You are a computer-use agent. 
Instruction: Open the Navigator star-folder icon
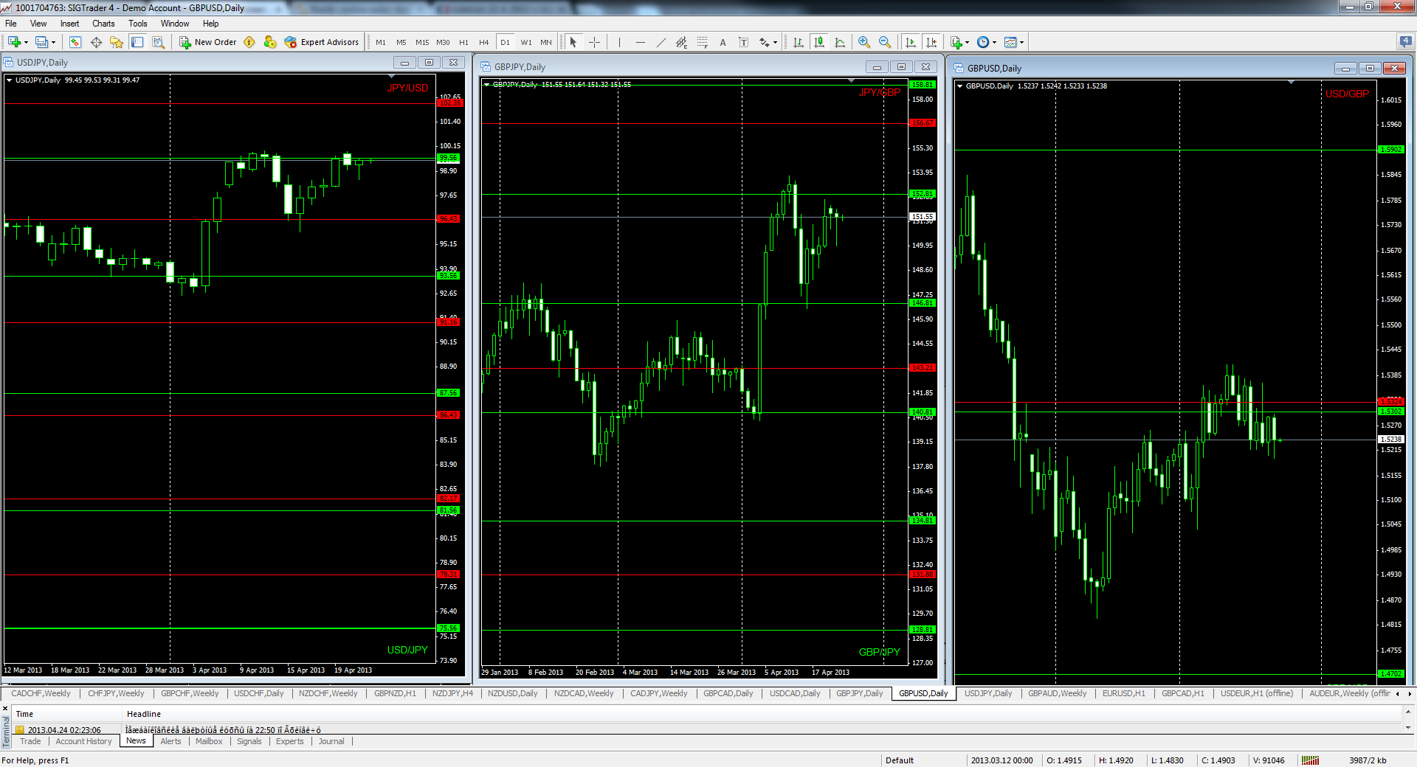pos(117,42)
